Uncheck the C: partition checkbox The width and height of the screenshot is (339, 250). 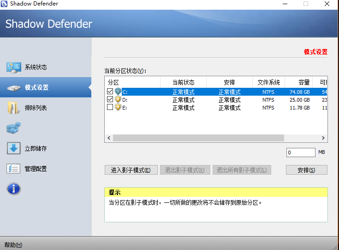click(x=110, y=92)
